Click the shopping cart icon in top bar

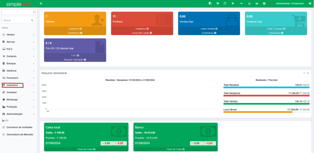click(x=217, y=3)
